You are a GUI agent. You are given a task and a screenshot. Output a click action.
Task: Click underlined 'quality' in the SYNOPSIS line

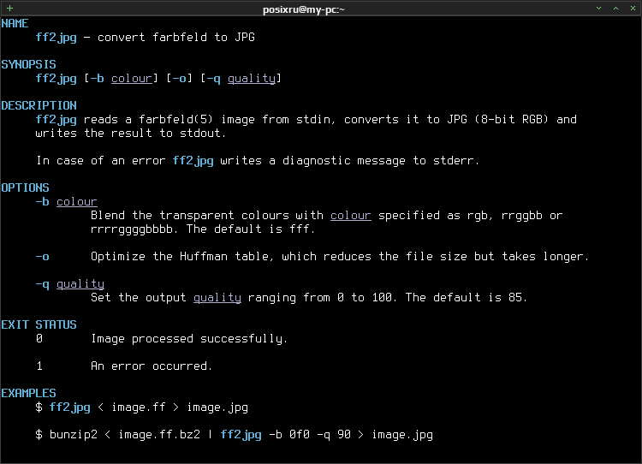click(252, 79)
